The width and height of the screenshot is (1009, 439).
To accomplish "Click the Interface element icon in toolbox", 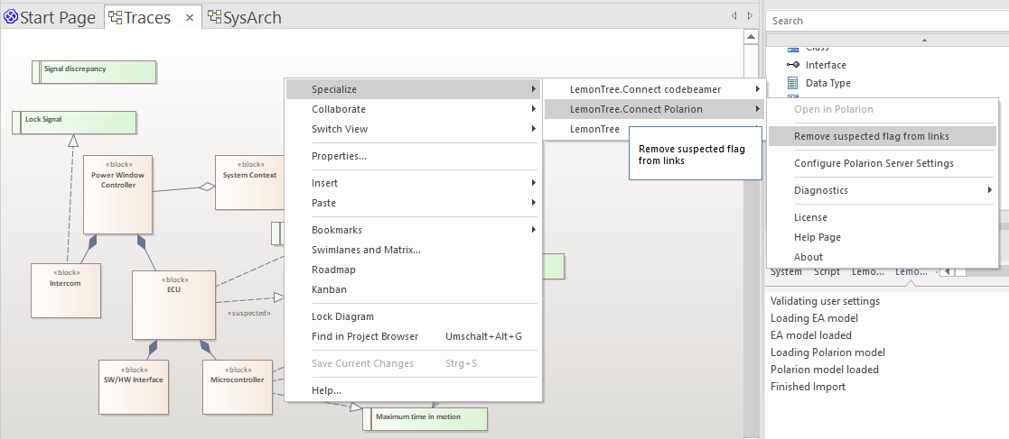I will pyautogui.click(x=793, y=65).
